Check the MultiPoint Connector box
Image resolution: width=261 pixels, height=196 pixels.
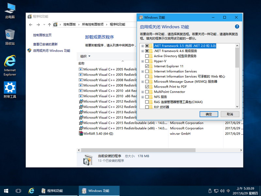pos(147,92)
